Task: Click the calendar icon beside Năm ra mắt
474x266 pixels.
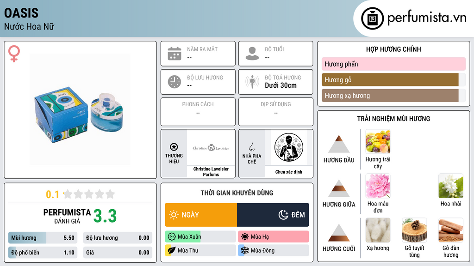Action: click(x=175, y=54)
